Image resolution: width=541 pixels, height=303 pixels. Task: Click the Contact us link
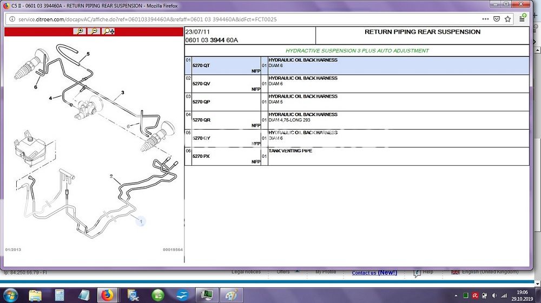click(x=374, y=273)
